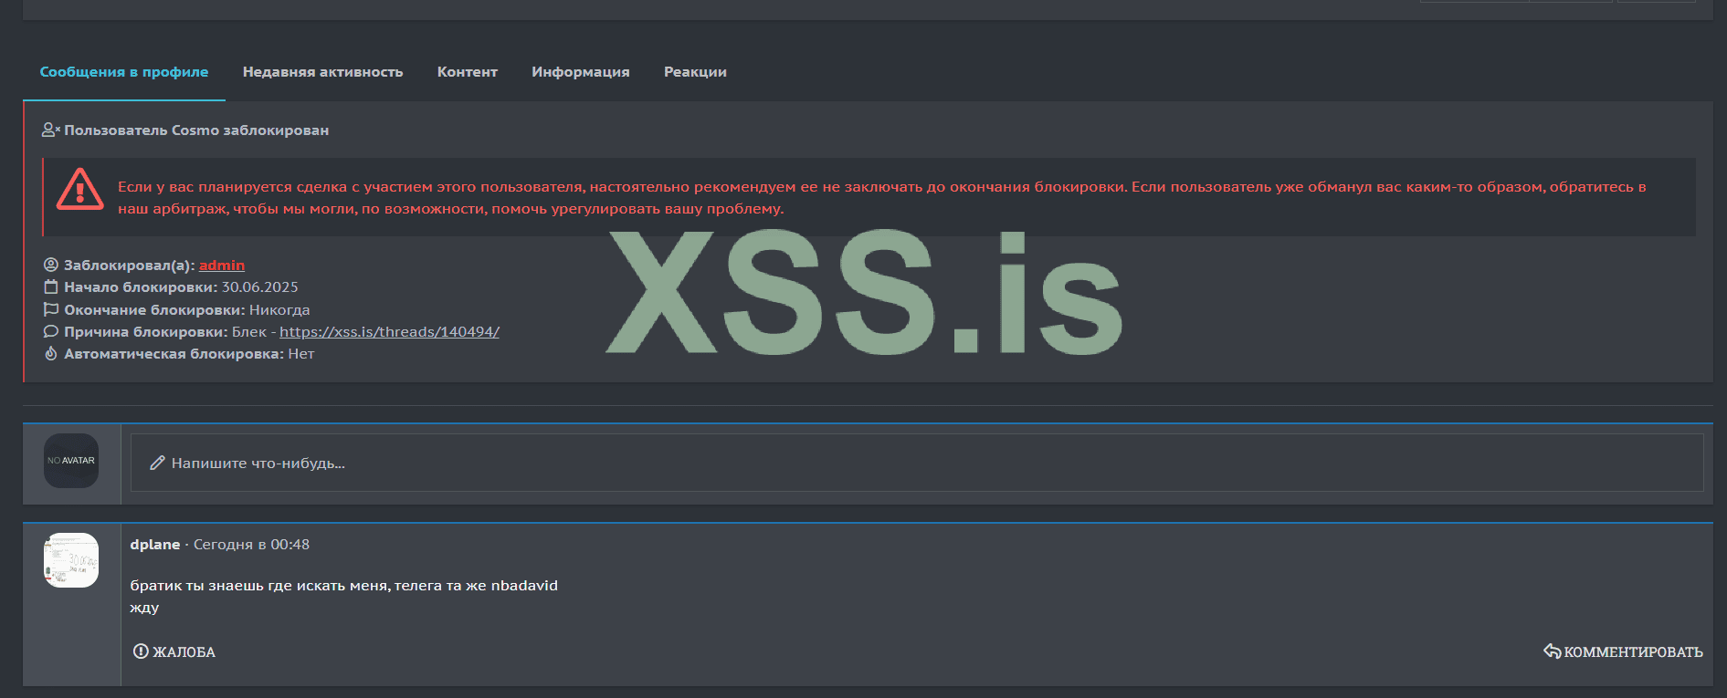This screenshot has height=698, width=1727.
Task: Click the word жду in dplane's post
Action: coord(144,608)
